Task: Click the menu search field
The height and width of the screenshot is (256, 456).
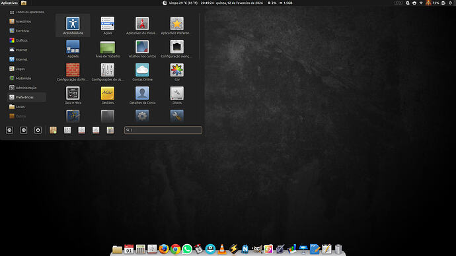Action: [163, 130]
